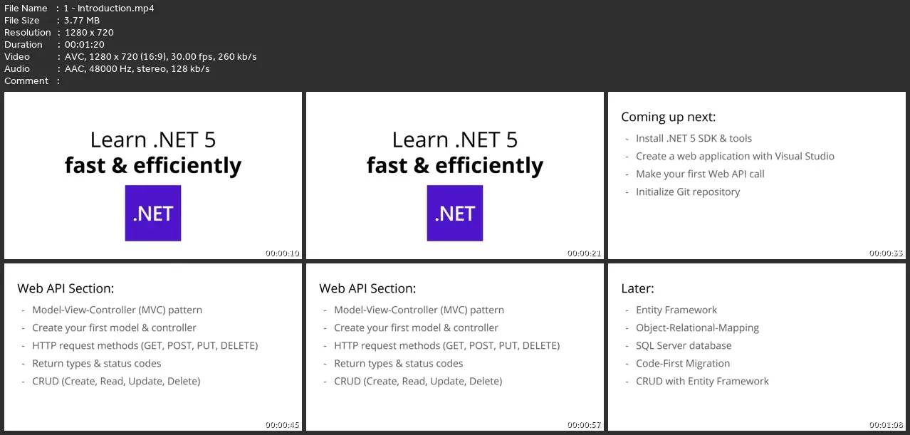The width and height of the screenshot is (910, 435).
Task: Select the file name '1 - Introduction.mp4'
Action: click(x=109, y=9)
